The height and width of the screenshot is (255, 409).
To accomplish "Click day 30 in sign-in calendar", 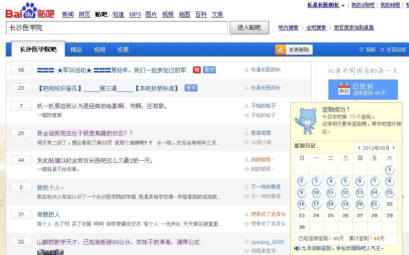I will click(x=302, y=227).
